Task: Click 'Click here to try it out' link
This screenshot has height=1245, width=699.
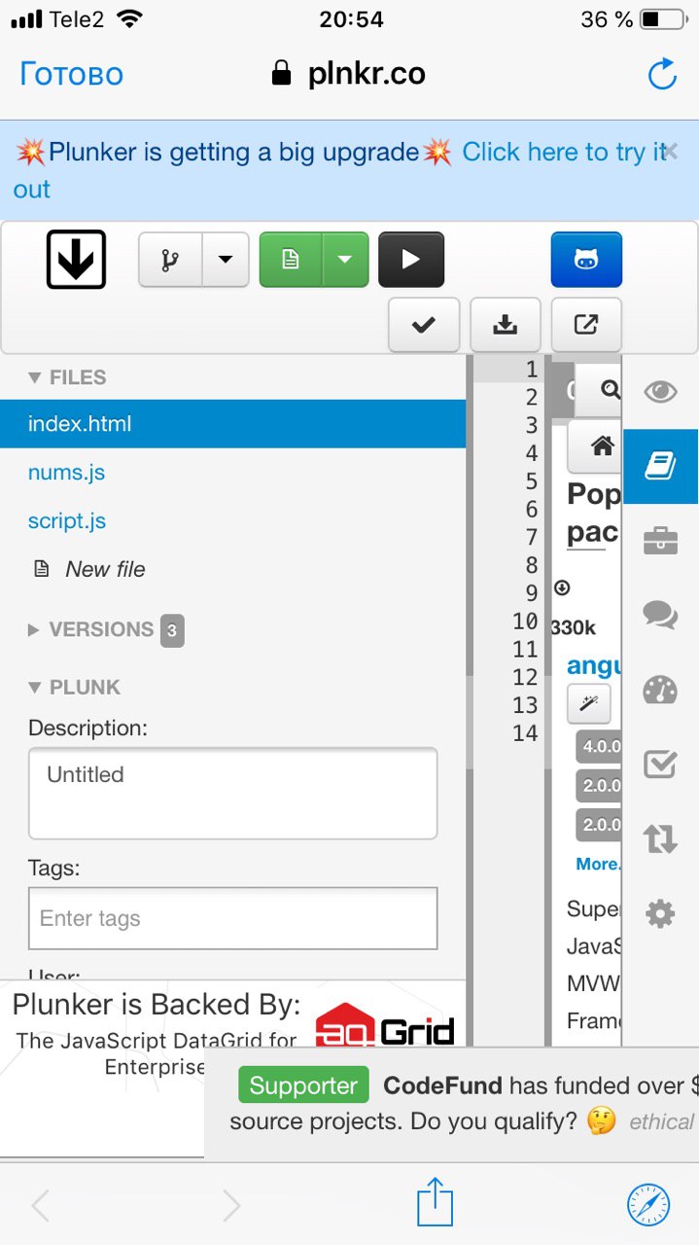Action: 340,170
